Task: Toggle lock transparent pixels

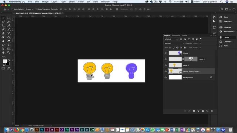Action: (170, 48)
